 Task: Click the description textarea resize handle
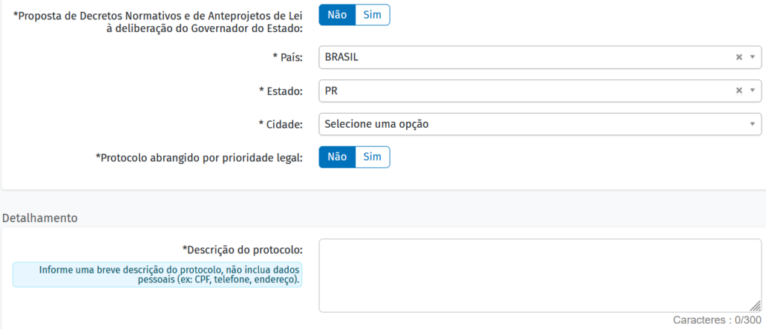click(756, 306)
